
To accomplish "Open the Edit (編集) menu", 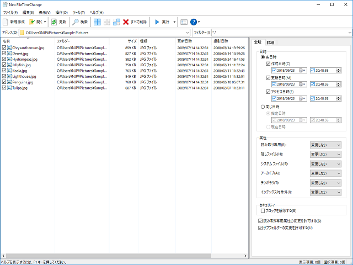I will point(28,12).
